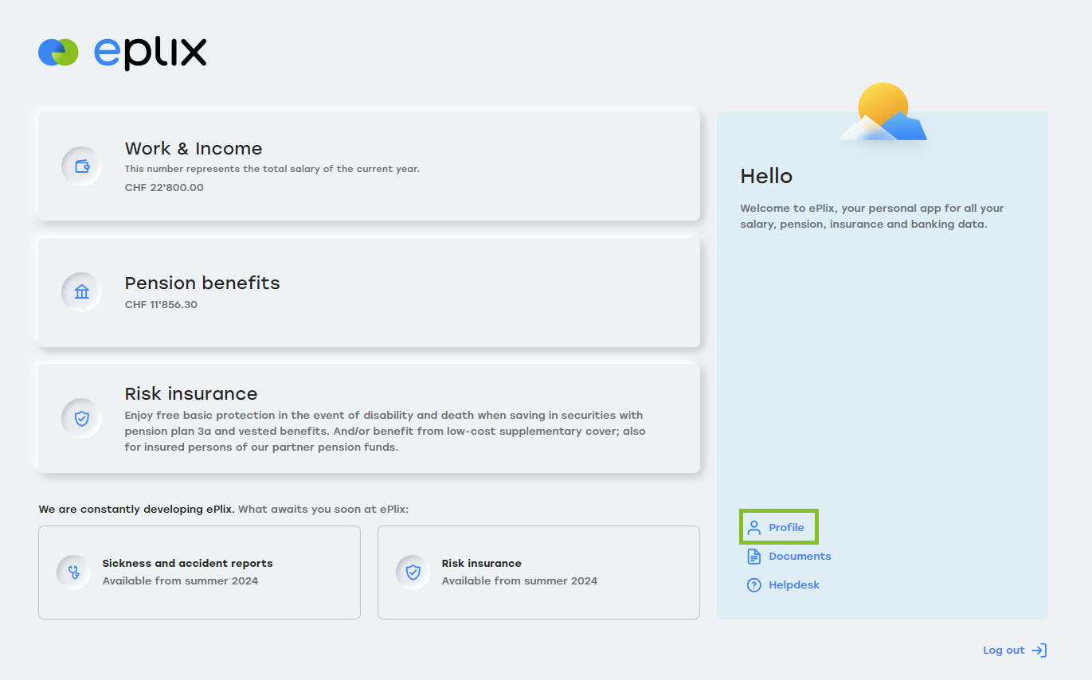Go to the Helpdesk link
Image resolution: width=1092 pixels, height=680 pixels.
(794, 584)
